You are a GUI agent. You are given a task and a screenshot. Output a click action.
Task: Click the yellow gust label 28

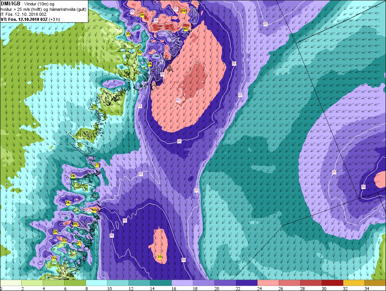point(73,176)
